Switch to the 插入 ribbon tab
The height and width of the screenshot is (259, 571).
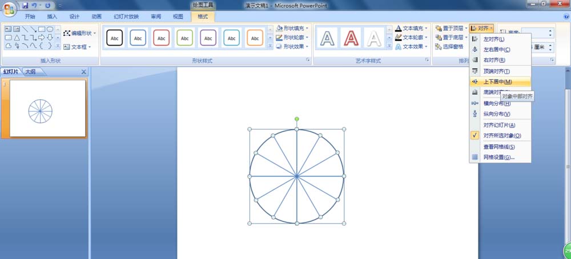(x=52, y=17)
